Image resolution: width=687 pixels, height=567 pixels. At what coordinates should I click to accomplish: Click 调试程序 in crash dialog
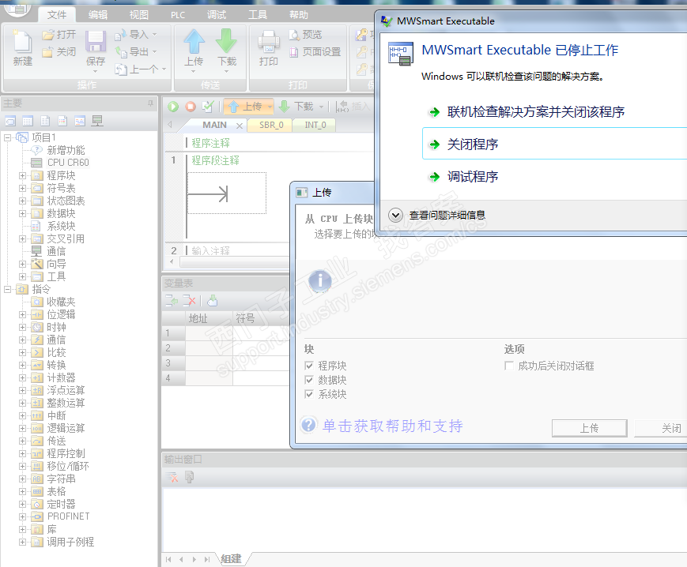pyautogui.click(x=472, y=177)
